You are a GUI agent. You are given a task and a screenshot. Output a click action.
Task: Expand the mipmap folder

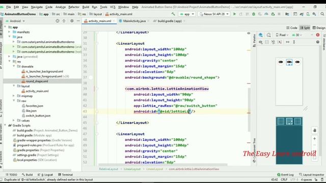tap(14, 96)
